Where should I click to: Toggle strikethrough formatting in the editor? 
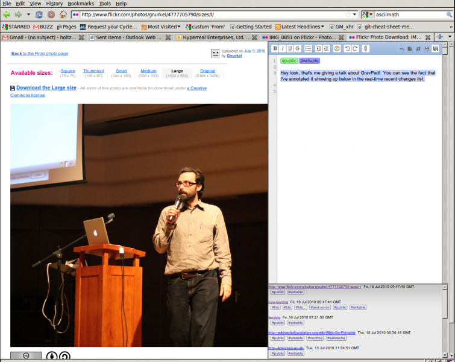pyautogui.click(x=298, y=48)
